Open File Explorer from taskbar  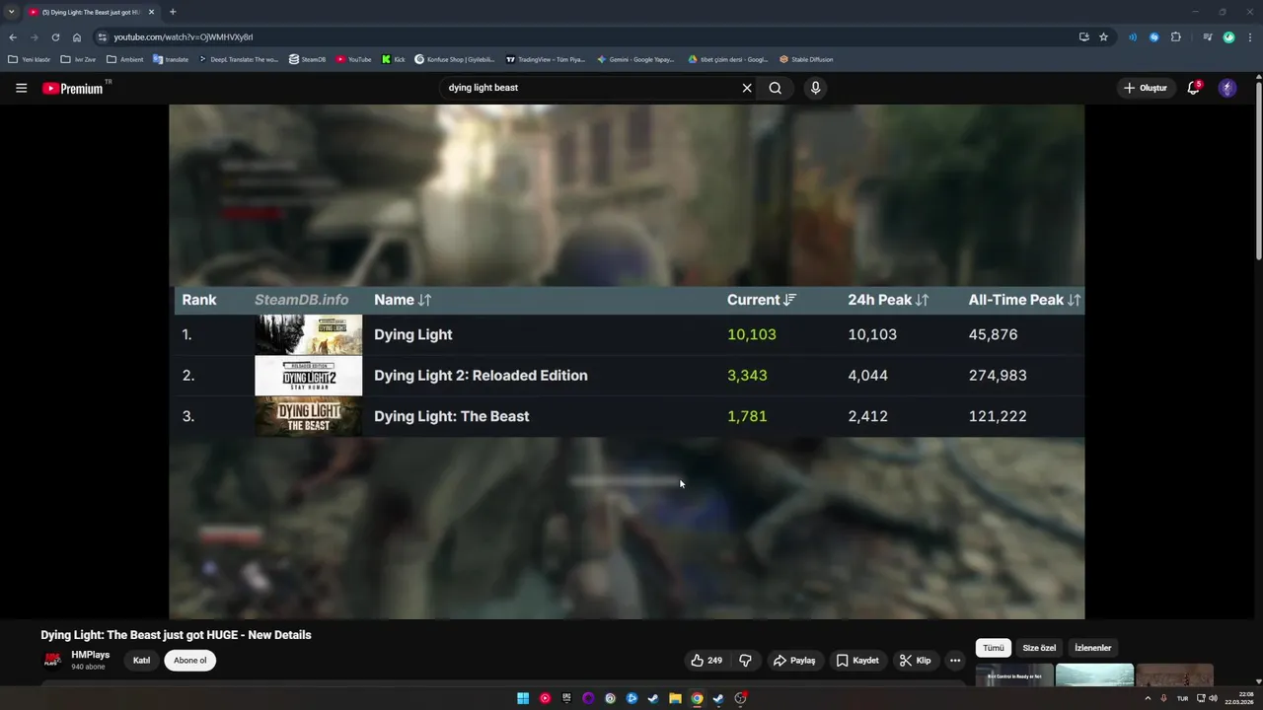click(x=675, y=699)
